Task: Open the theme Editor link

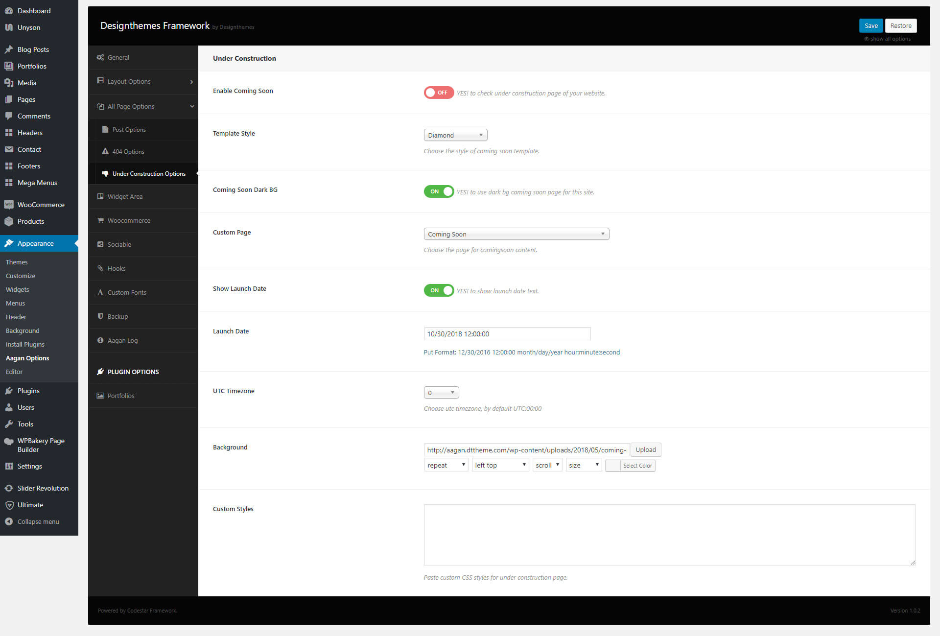Action: [x=14, y=372]
